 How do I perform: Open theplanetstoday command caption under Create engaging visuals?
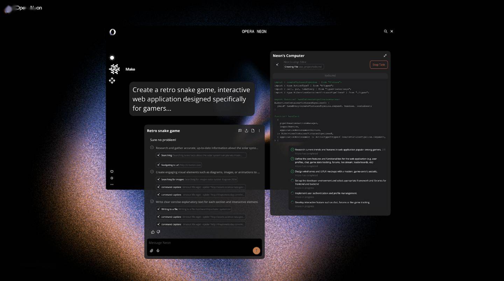pos(201,195)
